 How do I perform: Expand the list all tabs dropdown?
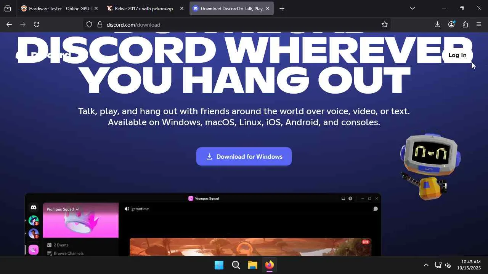tap(412, 8)
